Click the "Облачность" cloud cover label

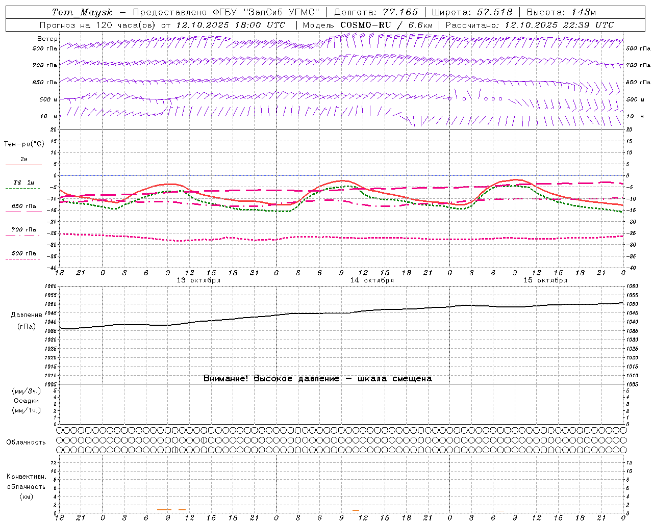point(26,442)
